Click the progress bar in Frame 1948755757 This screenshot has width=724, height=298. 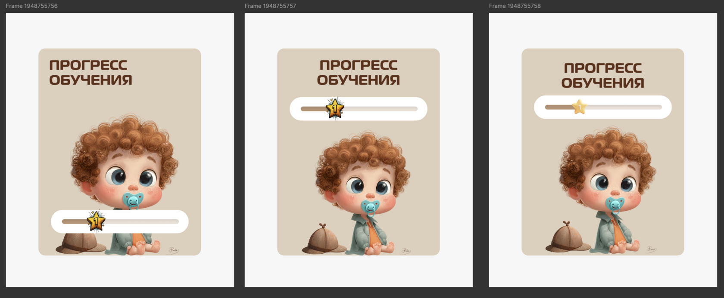pyautogui.click(x=359, y=109)
